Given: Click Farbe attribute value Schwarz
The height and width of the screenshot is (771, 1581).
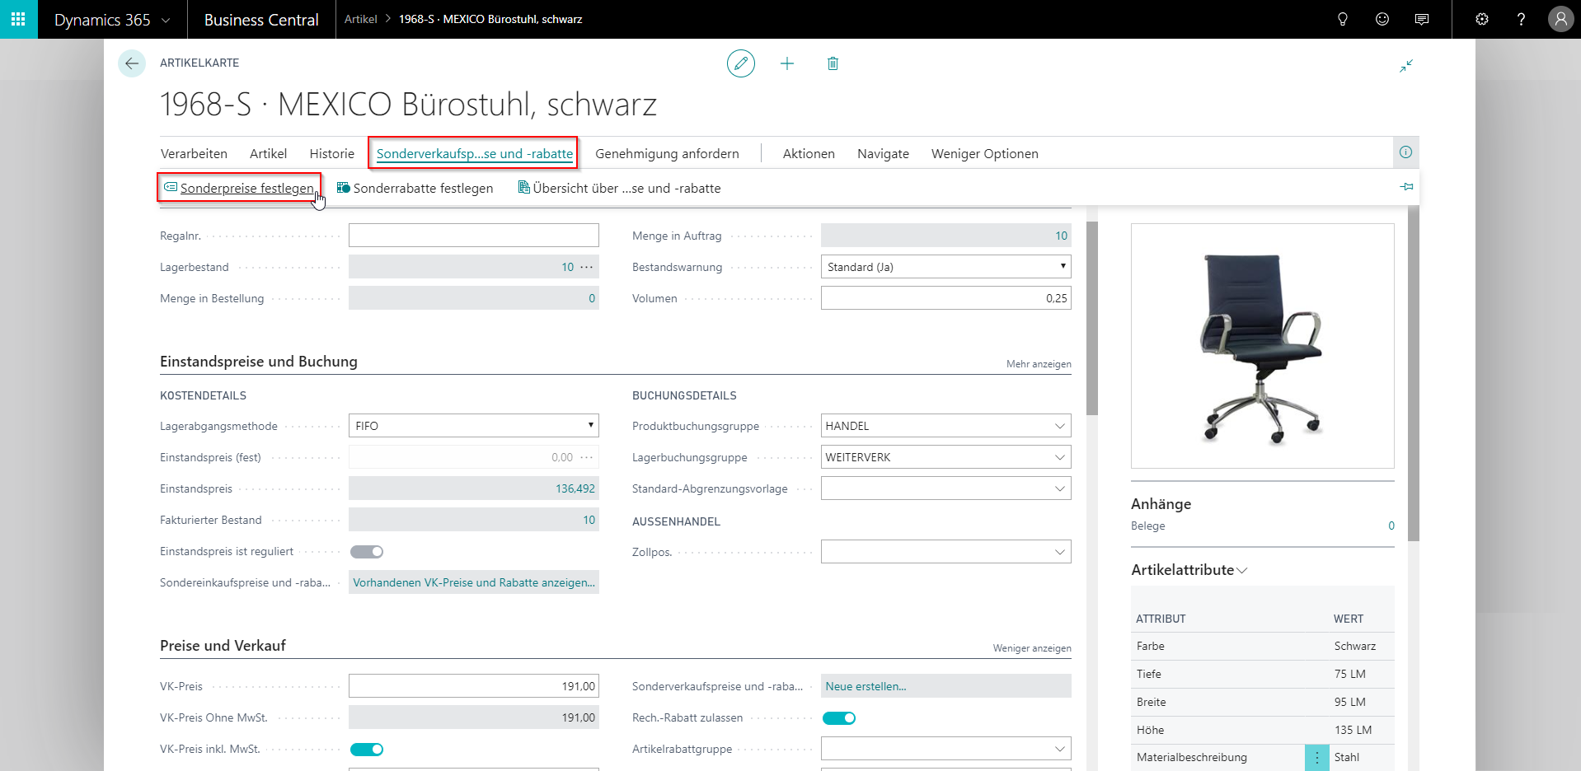Looking at the screenshot, I should 1355,647.
